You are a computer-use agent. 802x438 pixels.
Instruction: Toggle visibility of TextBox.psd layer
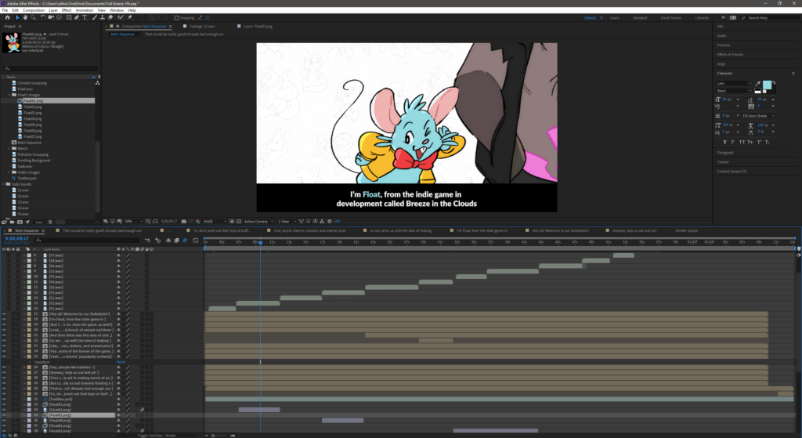4,399
